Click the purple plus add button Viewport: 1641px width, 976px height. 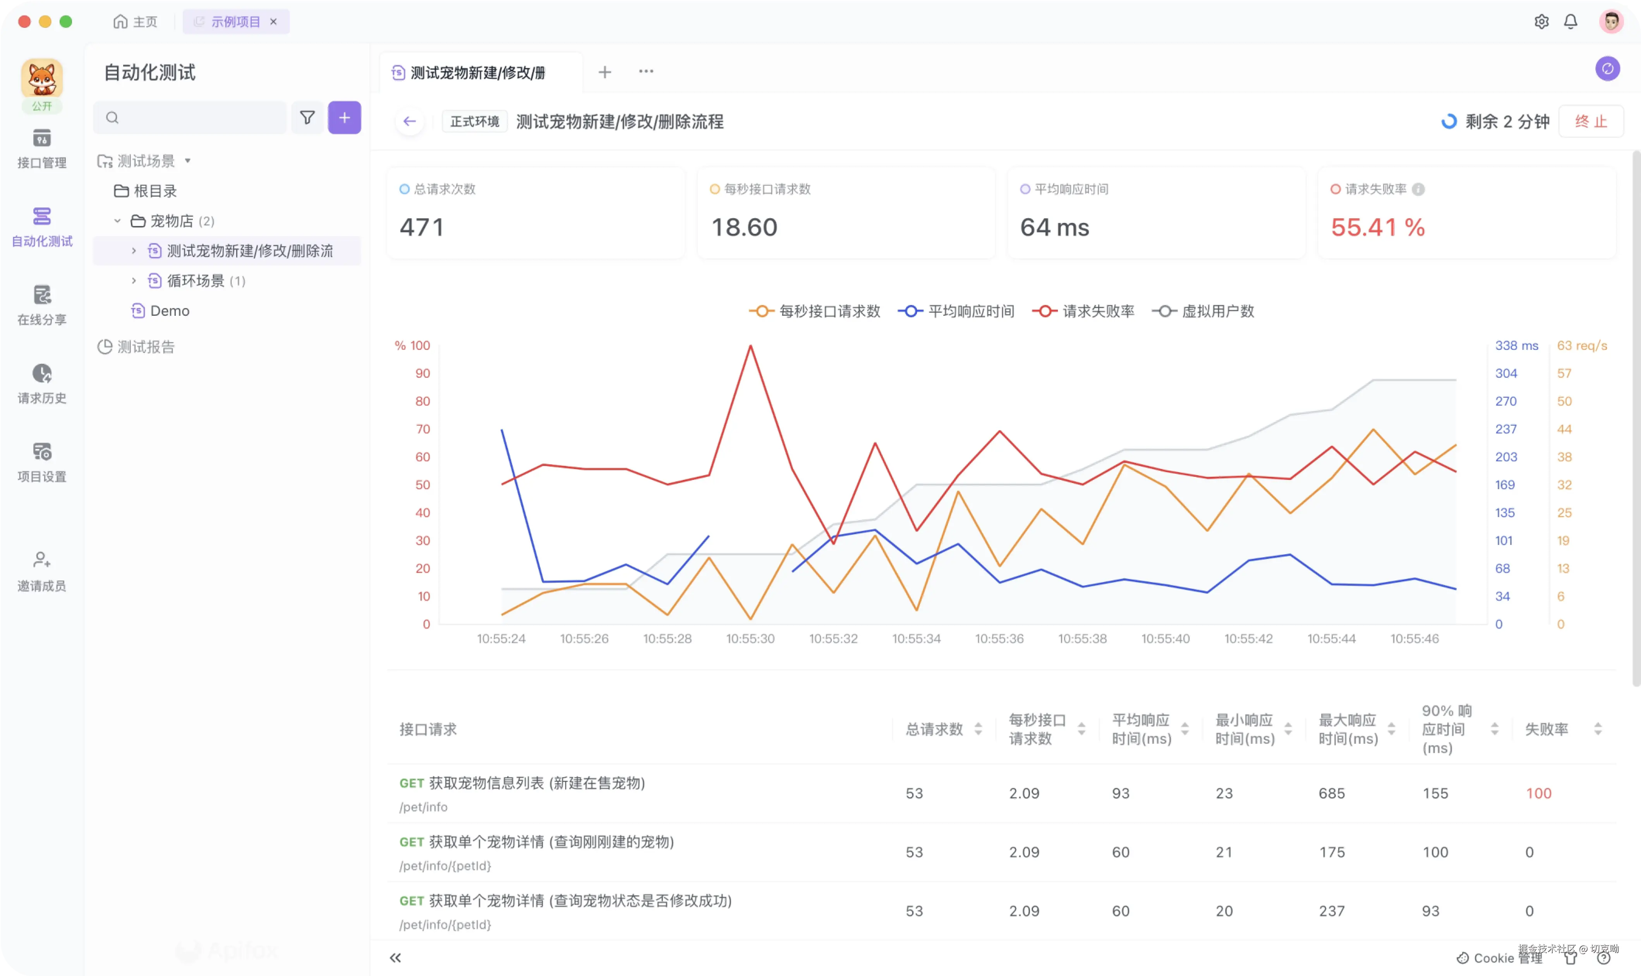[x=344, y=118]
